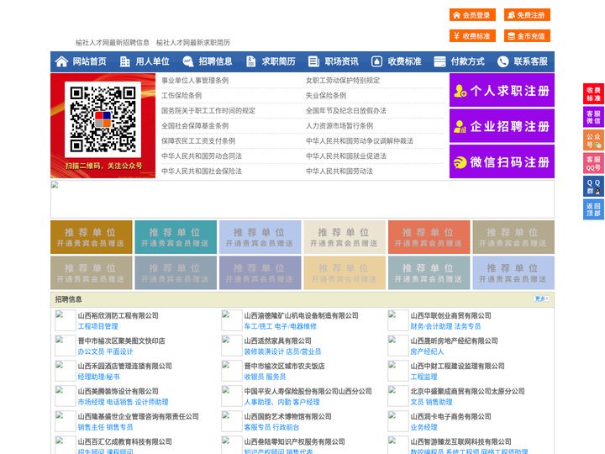Click the building icon beside 用人单位
605x454 pixels.
124,61
